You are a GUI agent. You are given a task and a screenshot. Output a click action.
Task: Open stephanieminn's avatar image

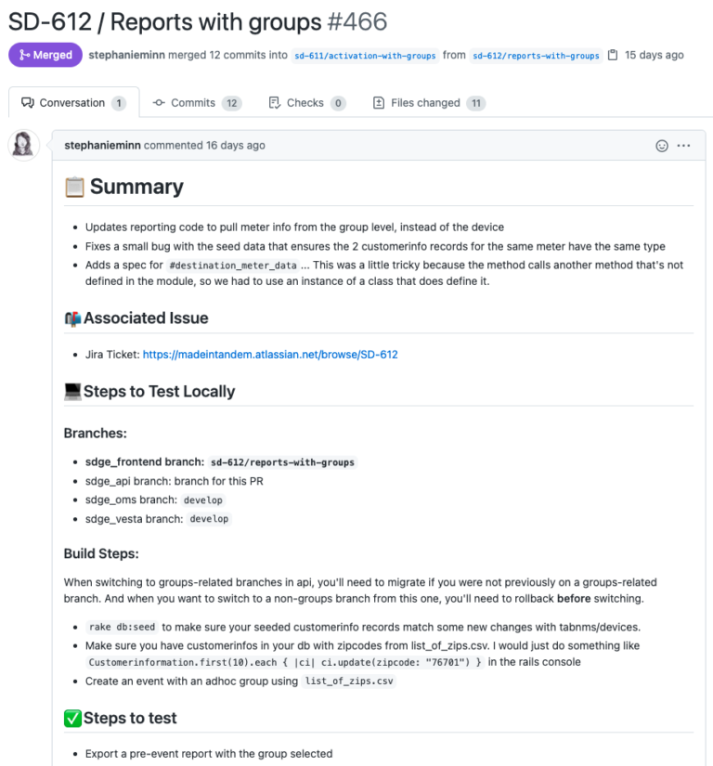tap(23, 145)
